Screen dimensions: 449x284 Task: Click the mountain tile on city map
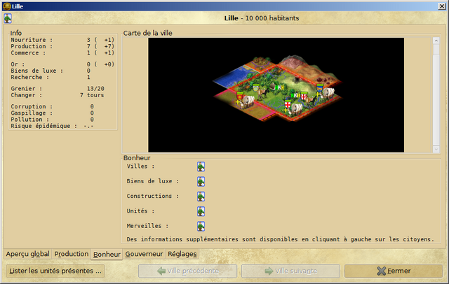point(296,62)
